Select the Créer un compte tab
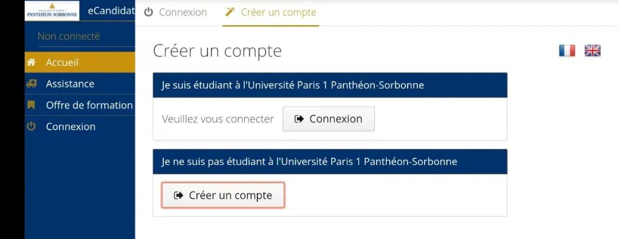 [x=271, y=13]
